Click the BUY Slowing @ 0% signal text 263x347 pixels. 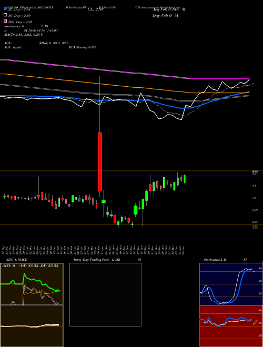coord(83,47)
